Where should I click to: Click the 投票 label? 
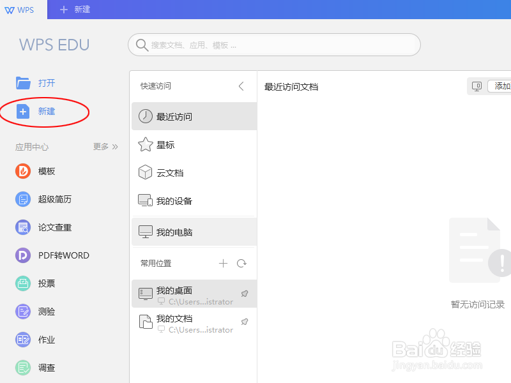(x=47, y=283)
